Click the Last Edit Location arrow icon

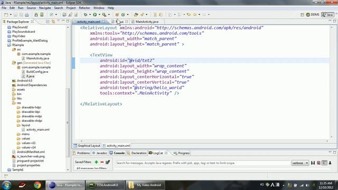tap(189, 15)
